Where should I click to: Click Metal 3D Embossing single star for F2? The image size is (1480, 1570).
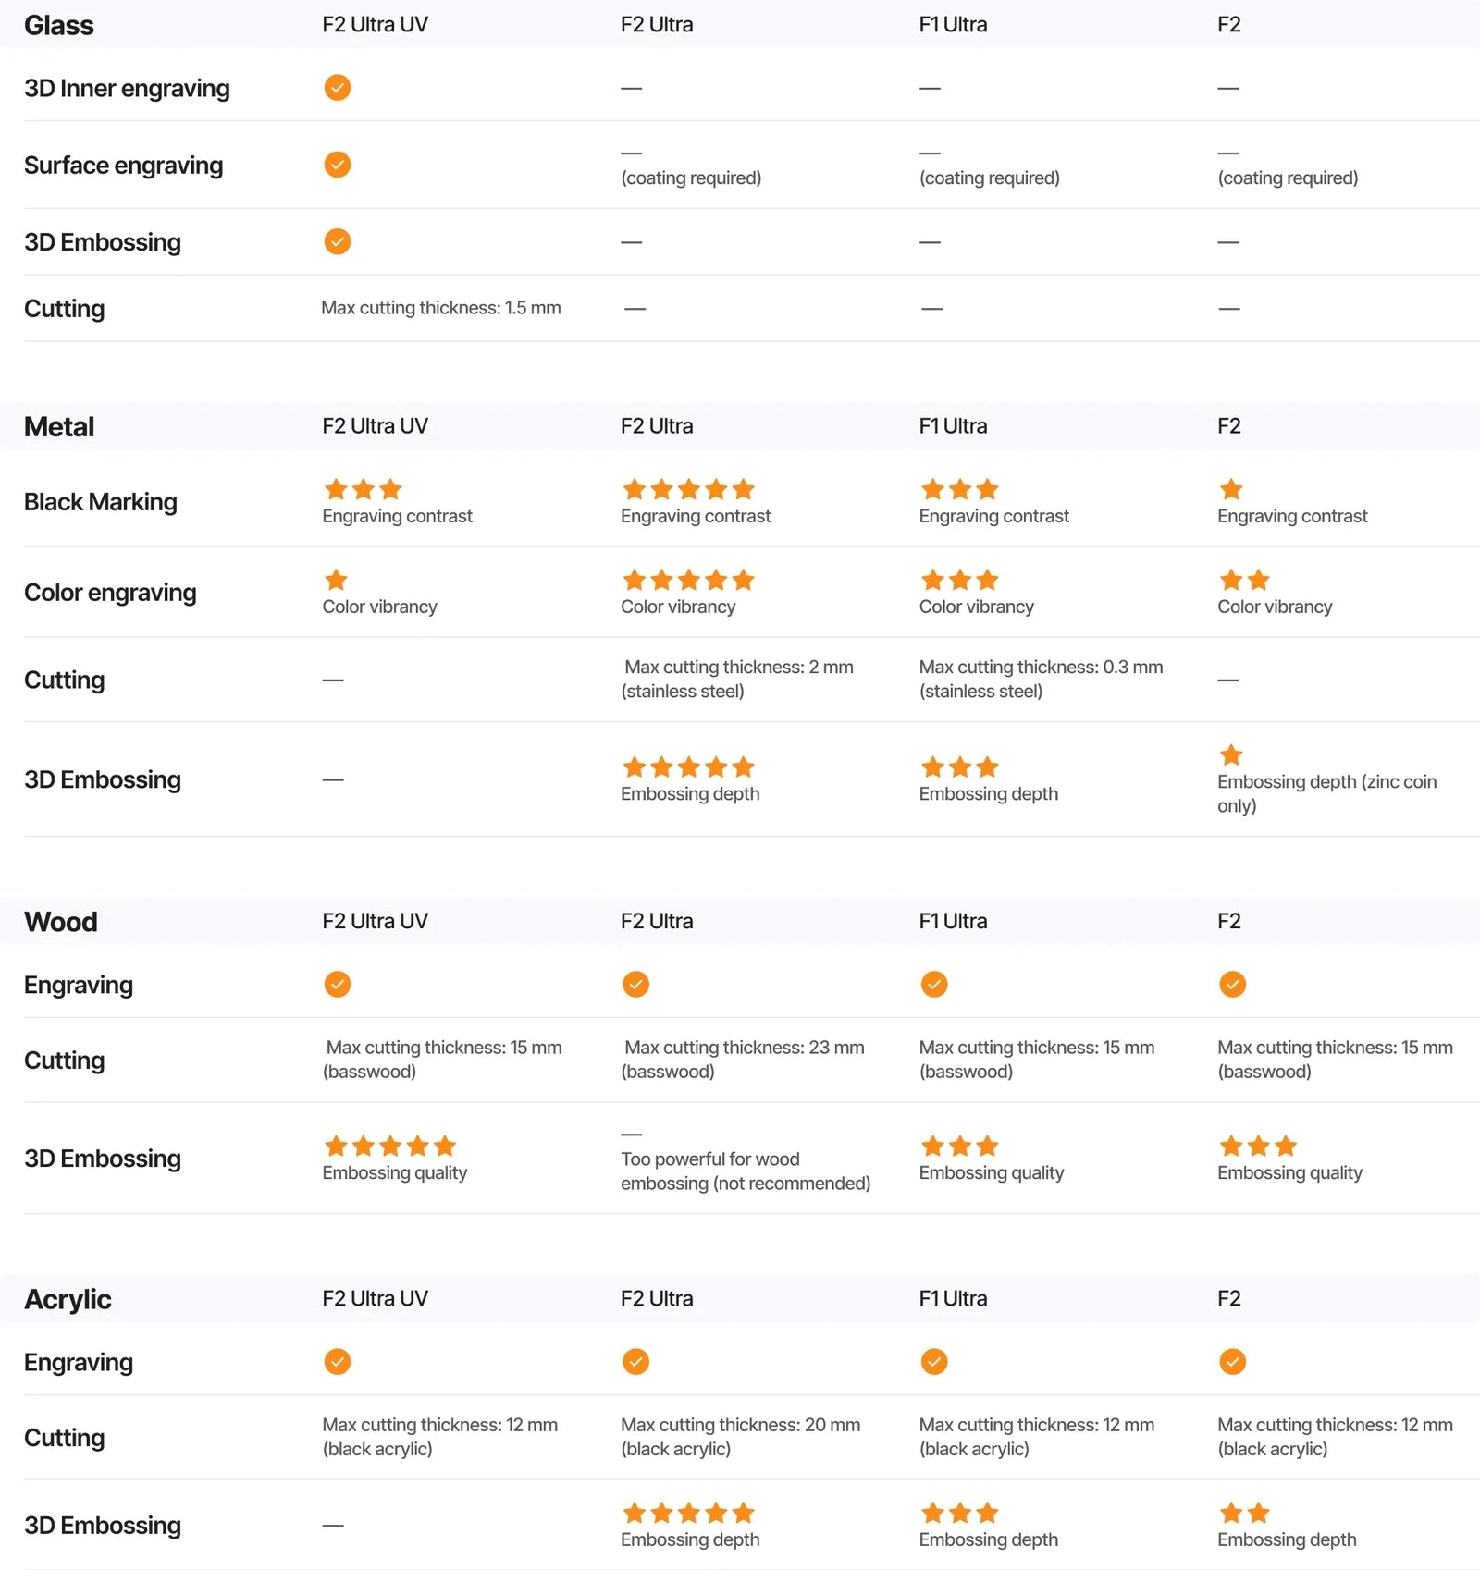[x=1231, y=754]
